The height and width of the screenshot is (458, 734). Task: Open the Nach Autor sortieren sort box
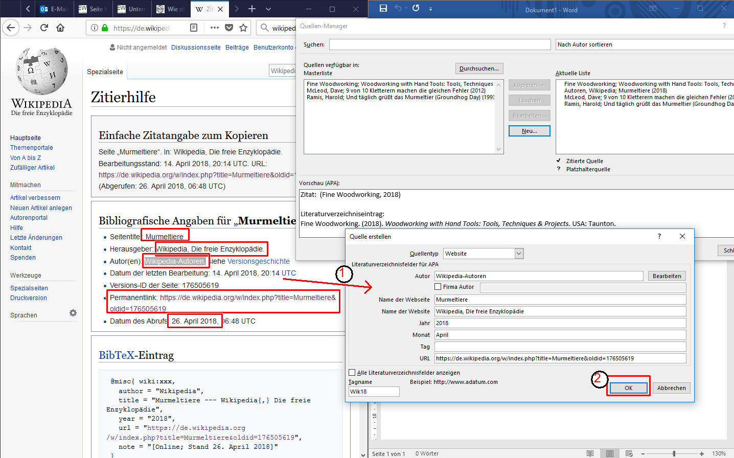(645, 44)
